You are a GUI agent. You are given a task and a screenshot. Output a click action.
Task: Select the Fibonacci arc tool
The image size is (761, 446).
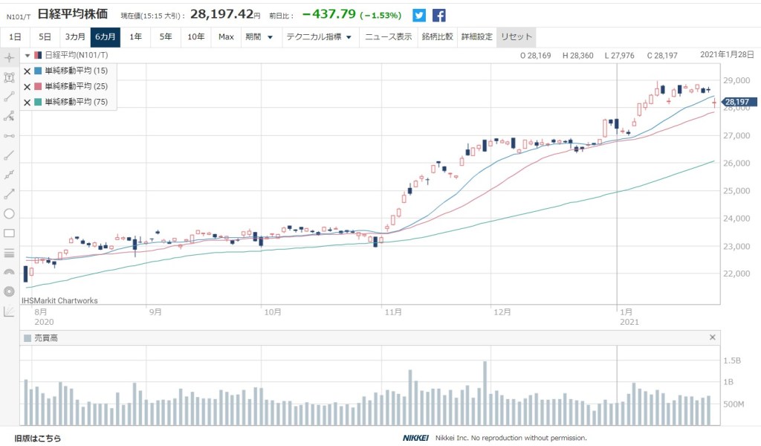(x=9, y=272)
